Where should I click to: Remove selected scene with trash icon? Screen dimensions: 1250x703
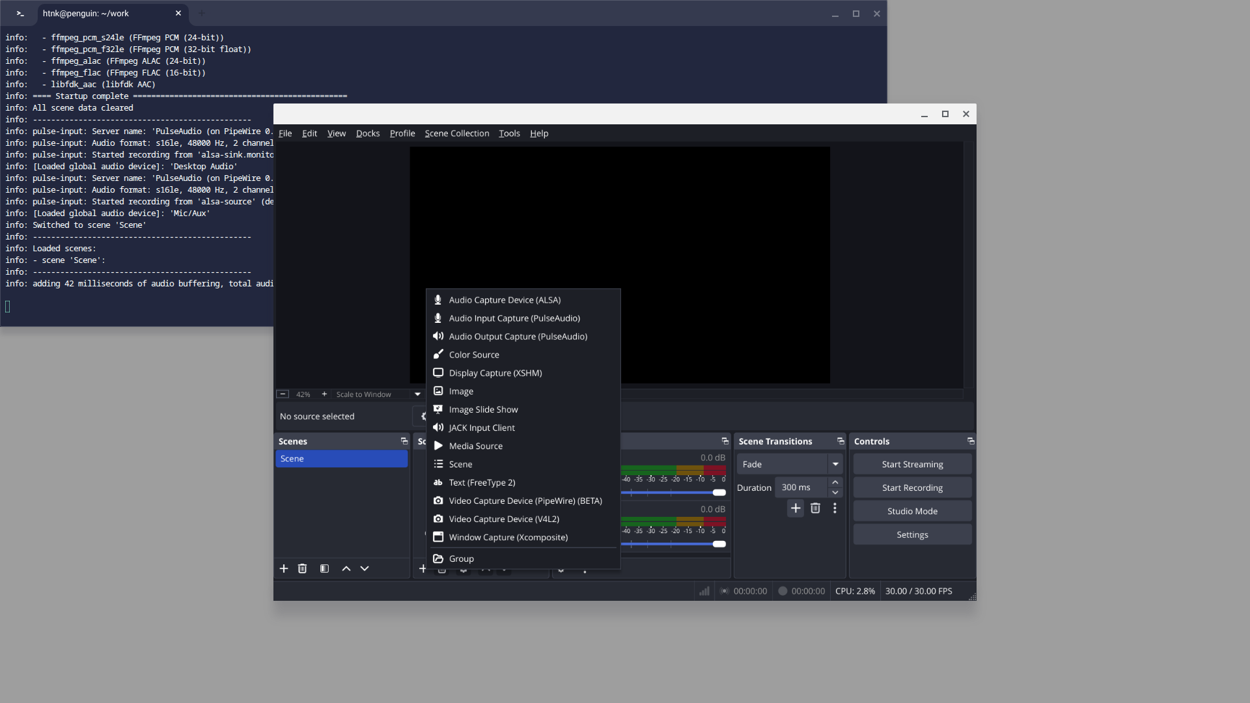[x=302, y=568]
